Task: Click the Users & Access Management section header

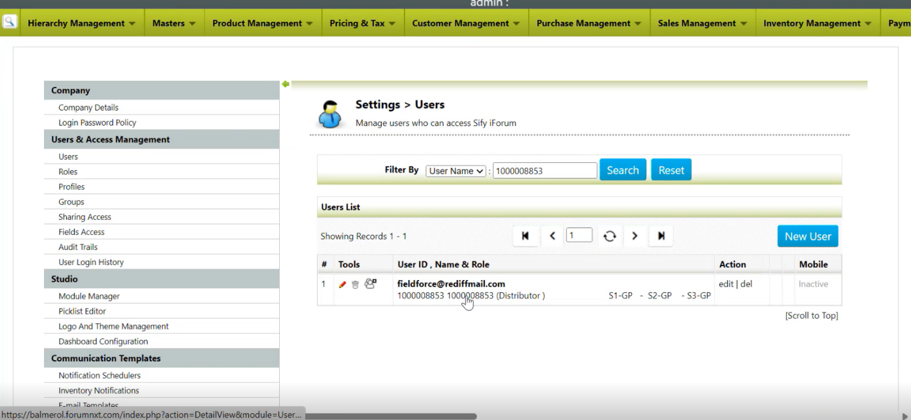Action: (162, 139)
